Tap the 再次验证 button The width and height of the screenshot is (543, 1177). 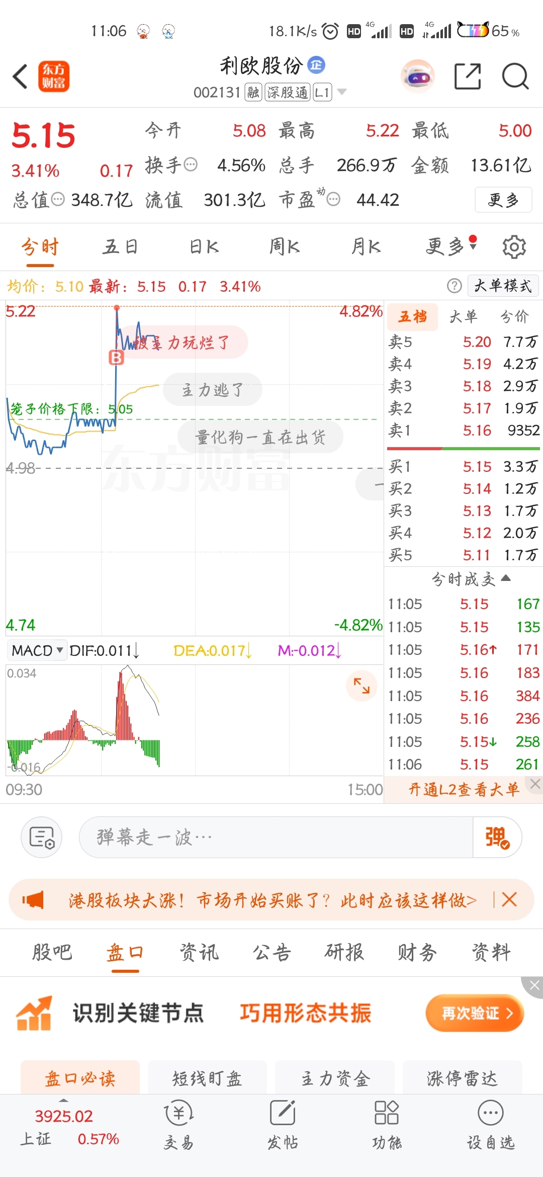pos(475,1013)
